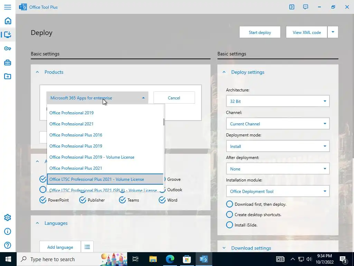Launch File Explorer from taskbar
Viewport: 354px width, 266px height.
tap(153, 259)
